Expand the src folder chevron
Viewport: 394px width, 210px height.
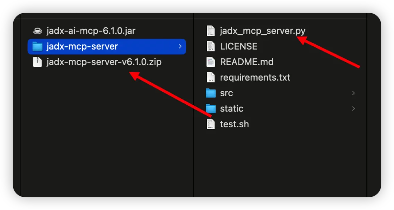click(x=353, y=93)
